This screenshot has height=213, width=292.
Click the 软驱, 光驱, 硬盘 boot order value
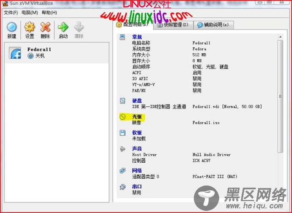coord(210,67)
